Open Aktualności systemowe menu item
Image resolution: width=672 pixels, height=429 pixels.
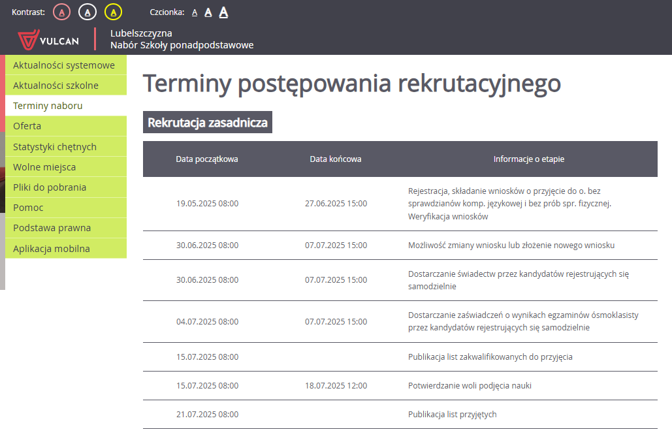(64, 65)
